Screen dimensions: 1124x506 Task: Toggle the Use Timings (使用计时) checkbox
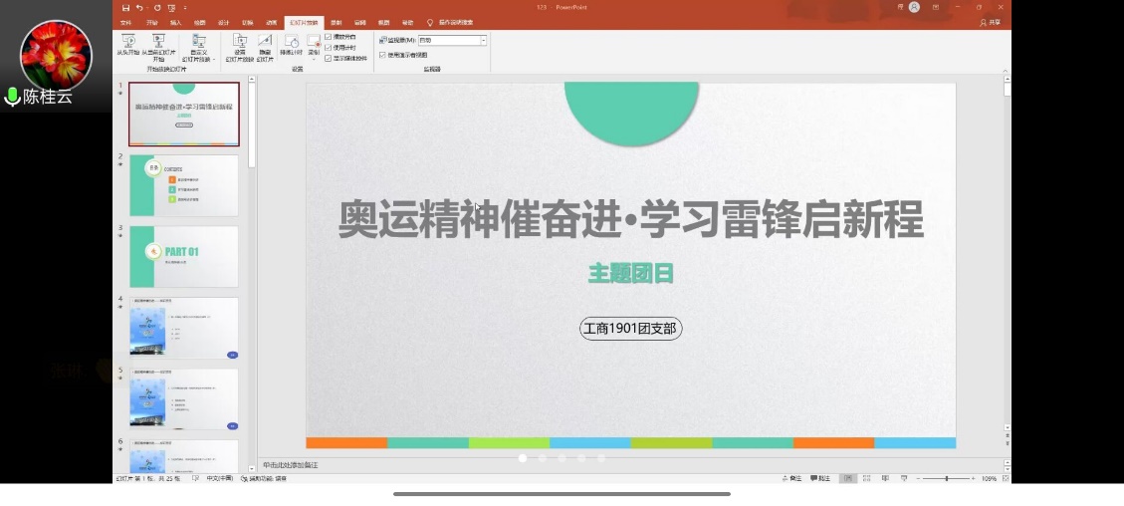329,47
